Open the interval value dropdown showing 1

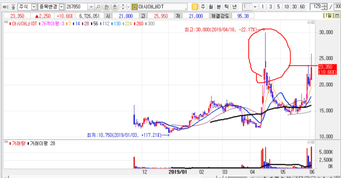click(255, 7)
